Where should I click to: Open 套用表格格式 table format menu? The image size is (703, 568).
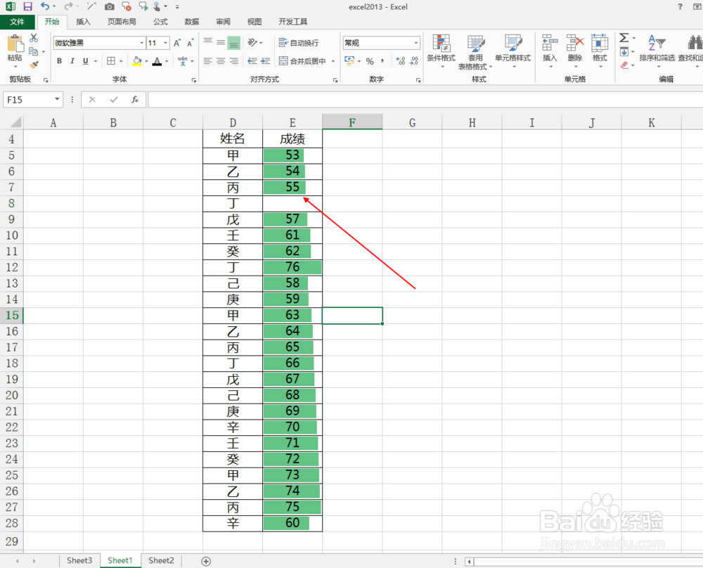[475, 51]
